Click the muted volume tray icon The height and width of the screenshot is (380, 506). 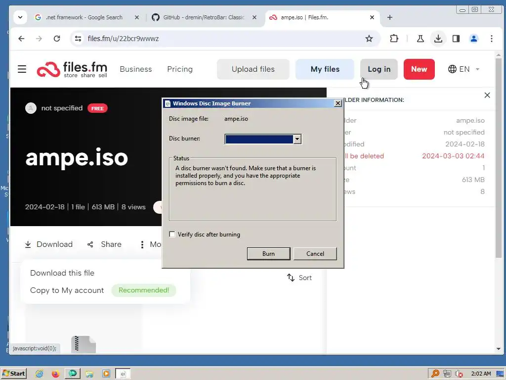click(x=459, y=374)
